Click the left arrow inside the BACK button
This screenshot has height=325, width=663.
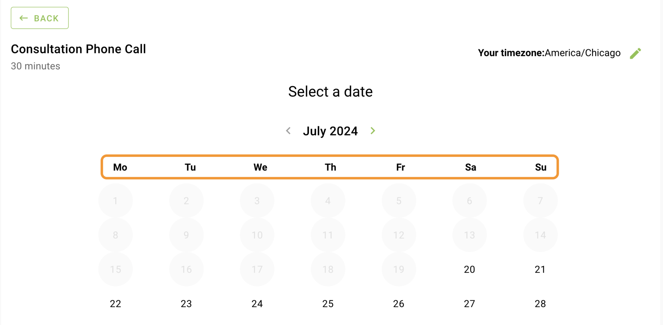coord(23,18)
